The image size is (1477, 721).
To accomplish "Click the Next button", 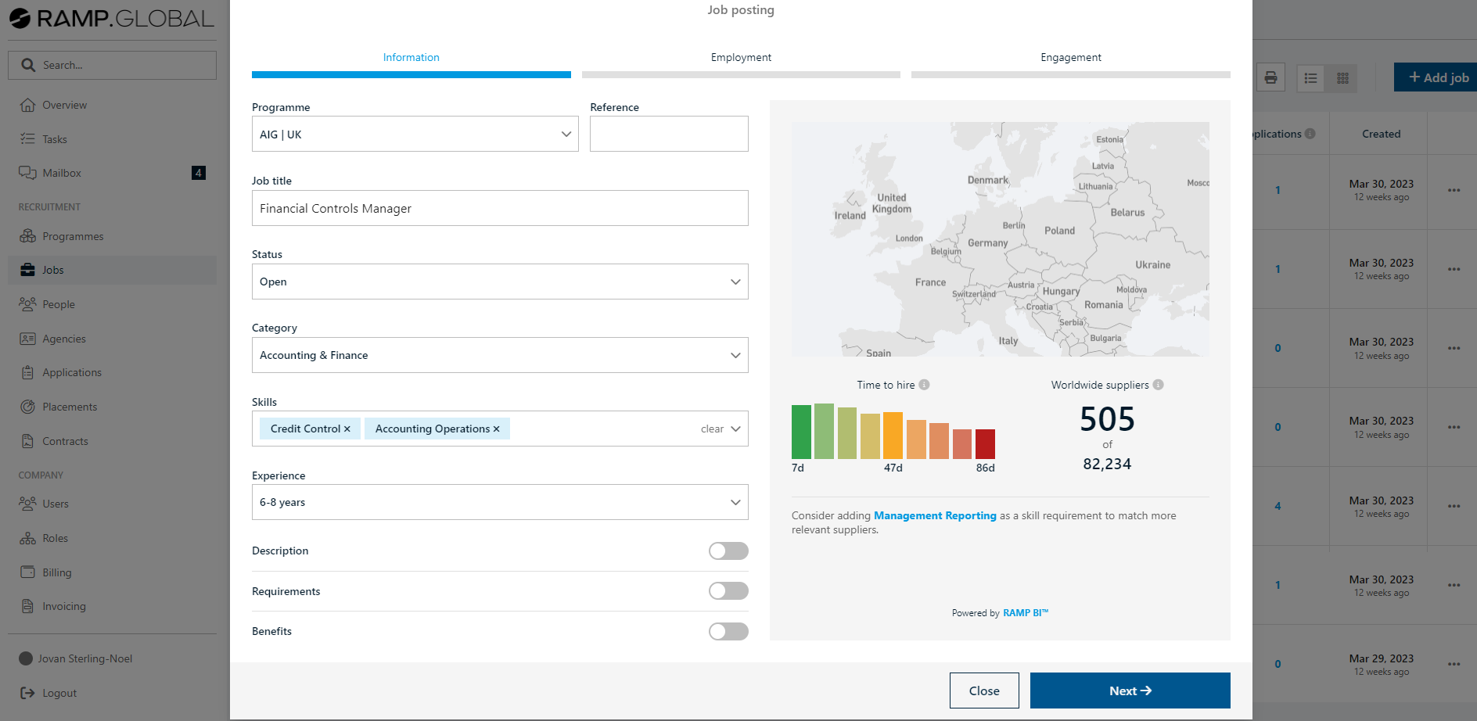I will click(x=1130, y=691).
